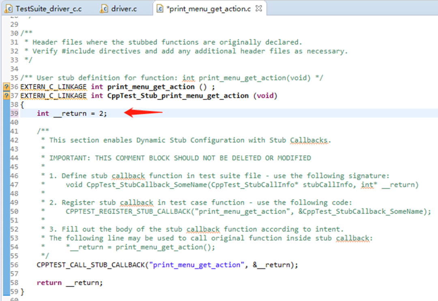The width and height of the screenshot is (438, 301).
Task: Click the "print_menu_get_action" string on line 56
Action: pos(195,265)
